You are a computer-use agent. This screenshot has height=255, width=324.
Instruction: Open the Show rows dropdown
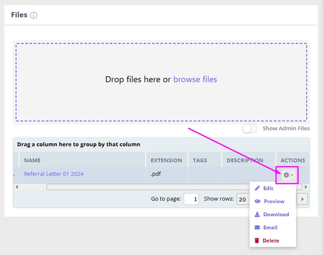click(x=242, y=199)
